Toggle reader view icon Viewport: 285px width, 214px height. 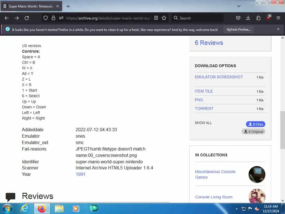pyautogui.click(x=156, y=18)
